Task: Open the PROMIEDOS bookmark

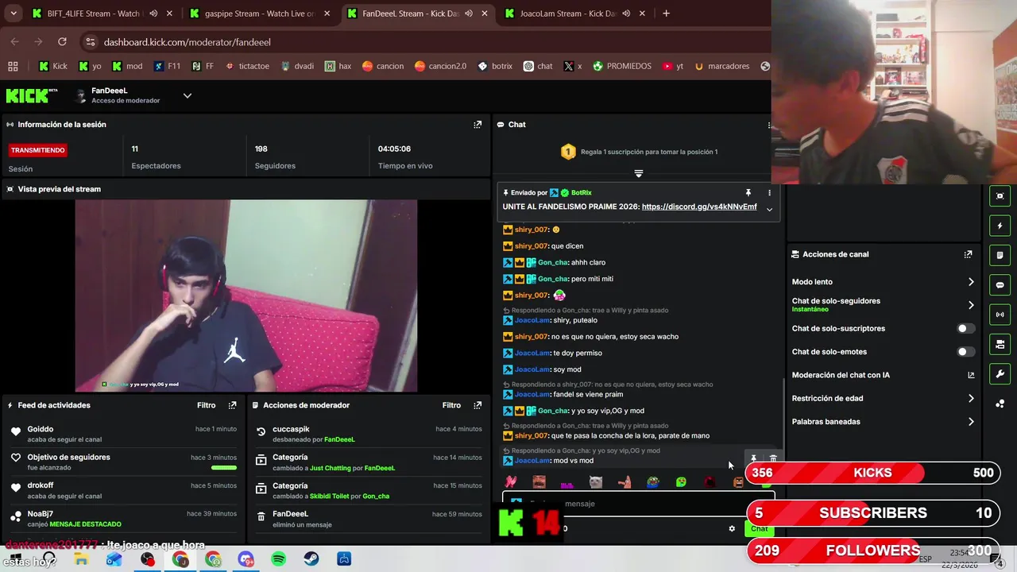Action: 621,66
